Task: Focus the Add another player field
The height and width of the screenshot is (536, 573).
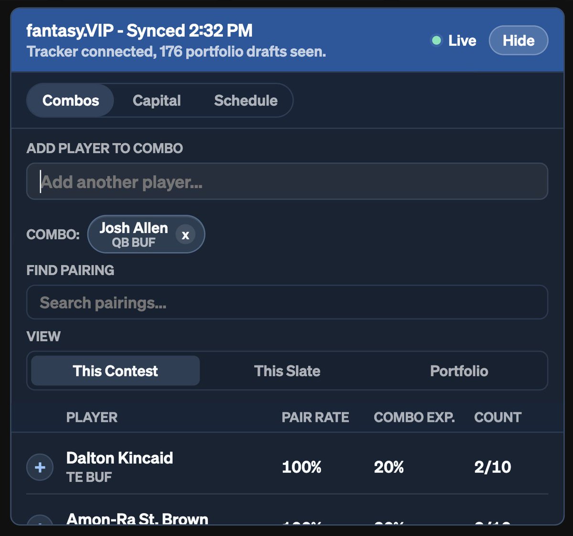Action: pyautogui.click(x=287, y=182)
